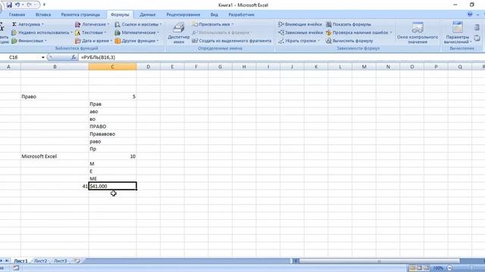Viewport: 485px width, 272px height.
Task: Open Логические functions category
Action: 92,24
